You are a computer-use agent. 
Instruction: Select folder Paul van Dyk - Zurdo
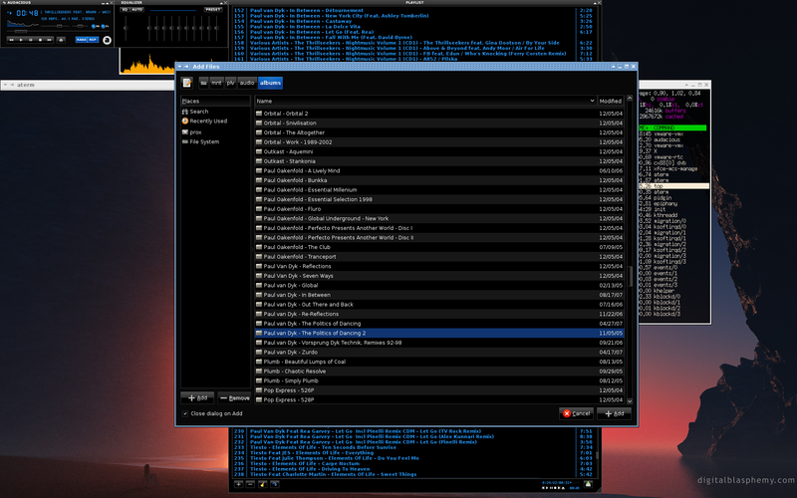(439, 353)
